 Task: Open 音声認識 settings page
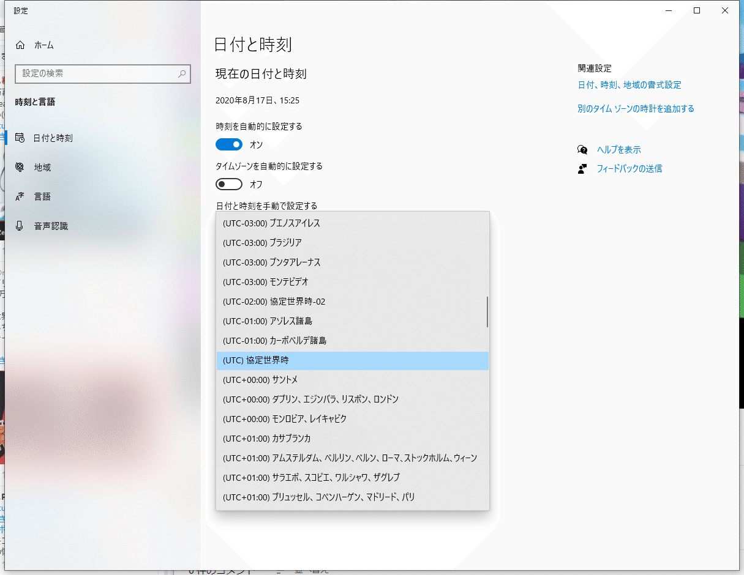click(x=102, y=226)
